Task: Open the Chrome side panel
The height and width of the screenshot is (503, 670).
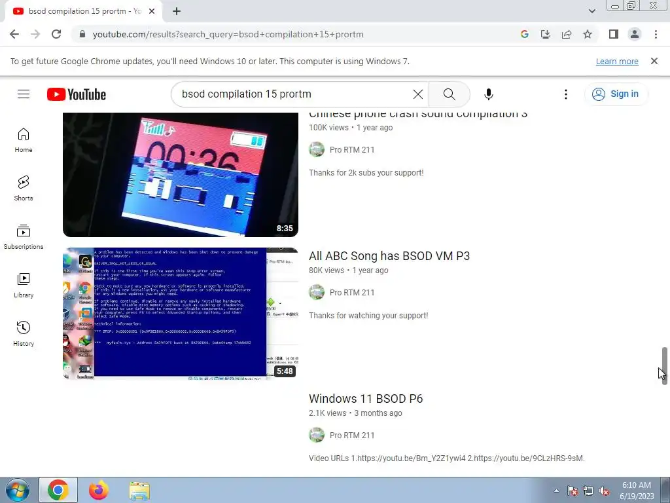Action: tap(614, 34)
